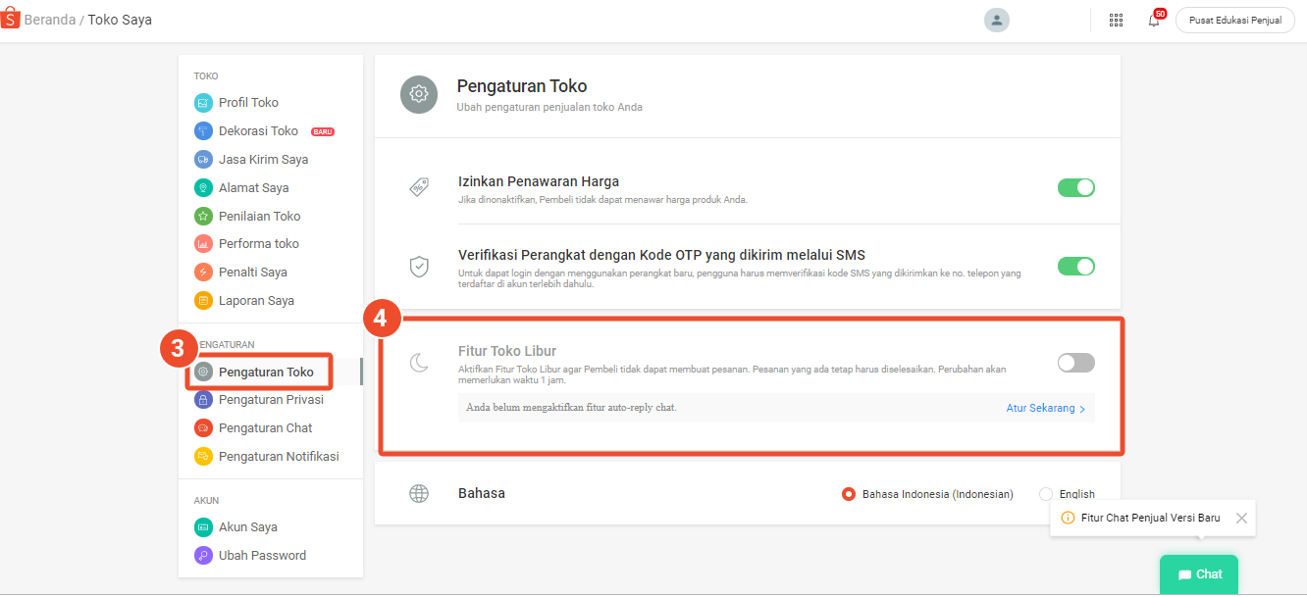The image size is (1307, 597).
Task: Open the notification bell icon
Action: [x=1154, y=21]
